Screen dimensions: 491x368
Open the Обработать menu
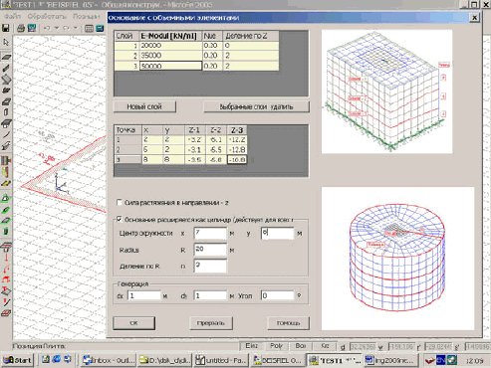(x=47, y=16)
